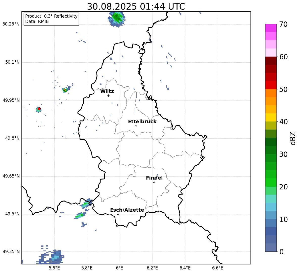Click the 6°E longitude label

(x=119, y=268)
